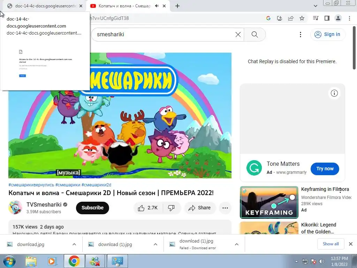This screenshot has height=268, width=357.
Task: Click the Try now ad button
Action: point(325,169)
